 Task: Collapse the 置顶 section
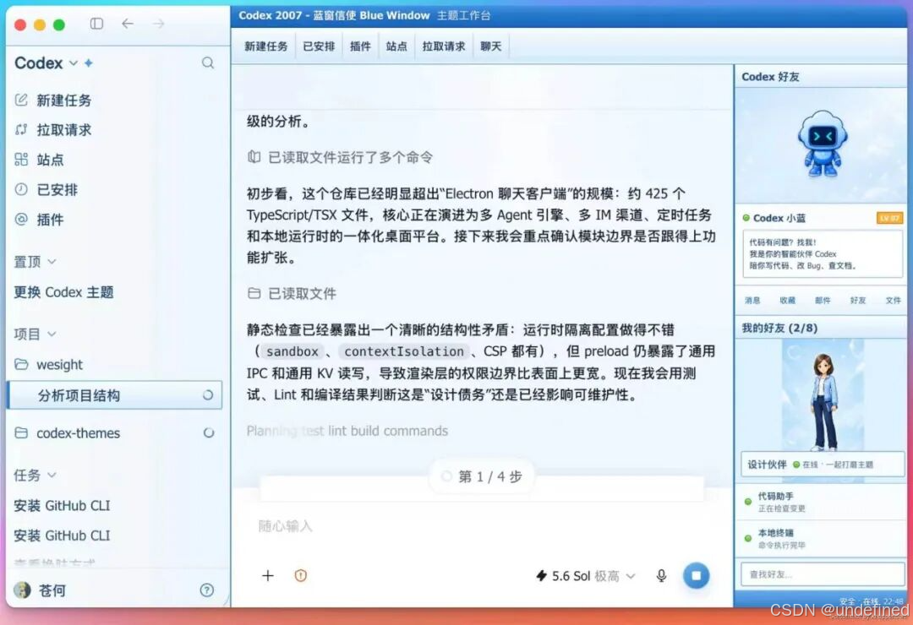[x=35, y=262]
